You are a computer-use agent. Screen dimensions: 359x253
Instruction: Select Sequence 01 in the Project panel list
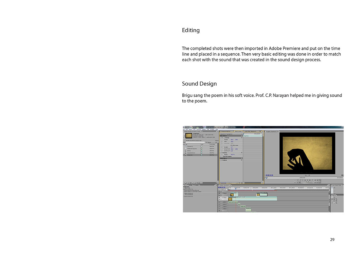tap(201, 146)
